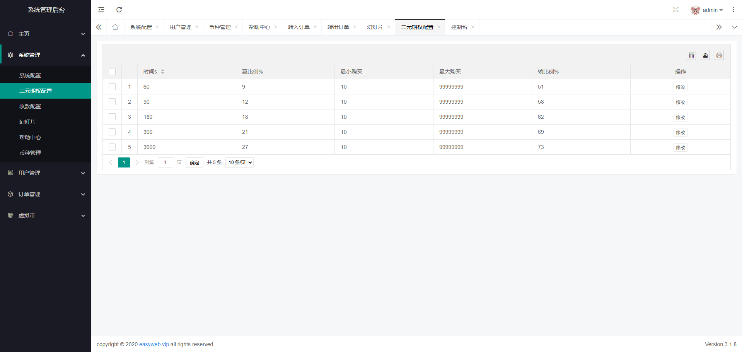Tick the checkbox for the 60-second row
This screenshot has width=742, height=352.
[x=112, y=87]
